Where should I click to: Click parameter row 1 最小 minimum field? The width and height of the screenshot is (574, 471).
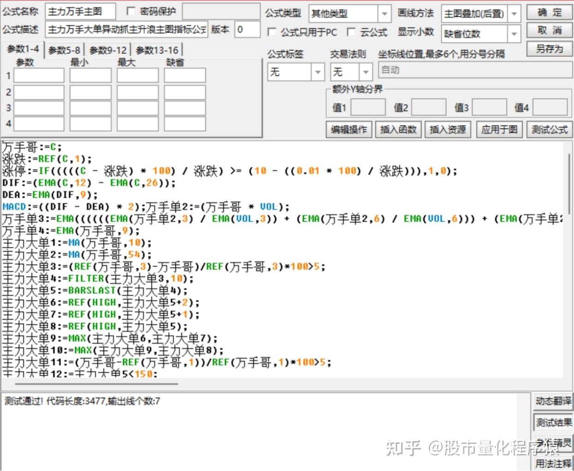point(90,76)
